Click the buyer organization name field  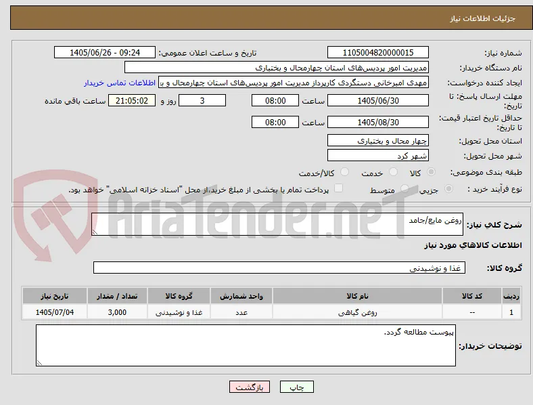(277, 67)
